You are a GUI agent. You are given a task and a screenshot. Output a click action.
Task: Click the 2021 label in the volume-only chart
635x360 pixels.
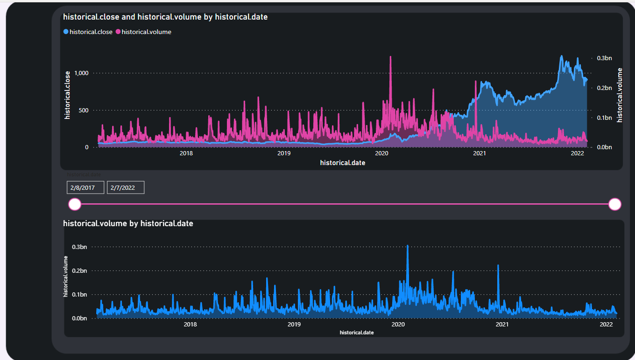pyautogui.click(x=502, y=325)
